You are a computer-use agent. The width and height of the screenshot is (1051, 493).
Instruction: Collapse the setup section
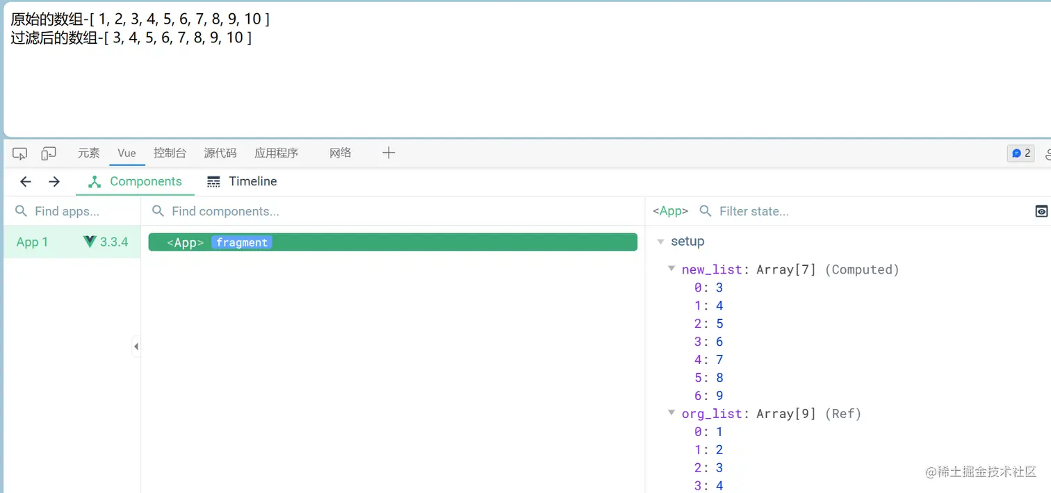[x=660, y=242]
